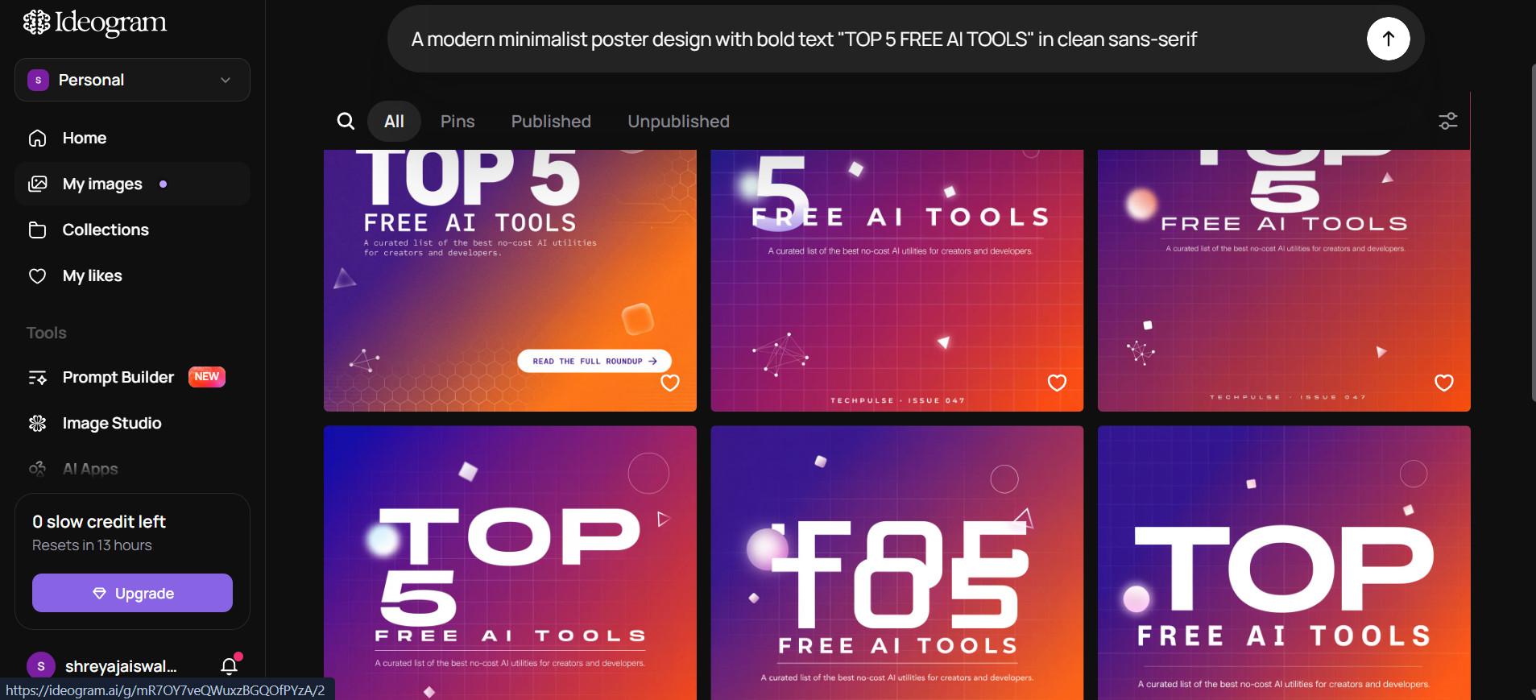Screen dimensions: 1536x700
Task: Open the filter sliders settings icon
Action: (x=1447, y=121)
